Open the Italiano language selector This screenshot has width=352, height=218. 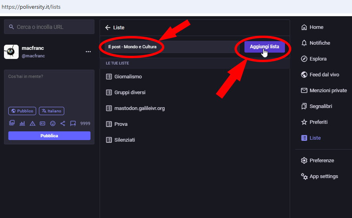click(x=52, y=111)
